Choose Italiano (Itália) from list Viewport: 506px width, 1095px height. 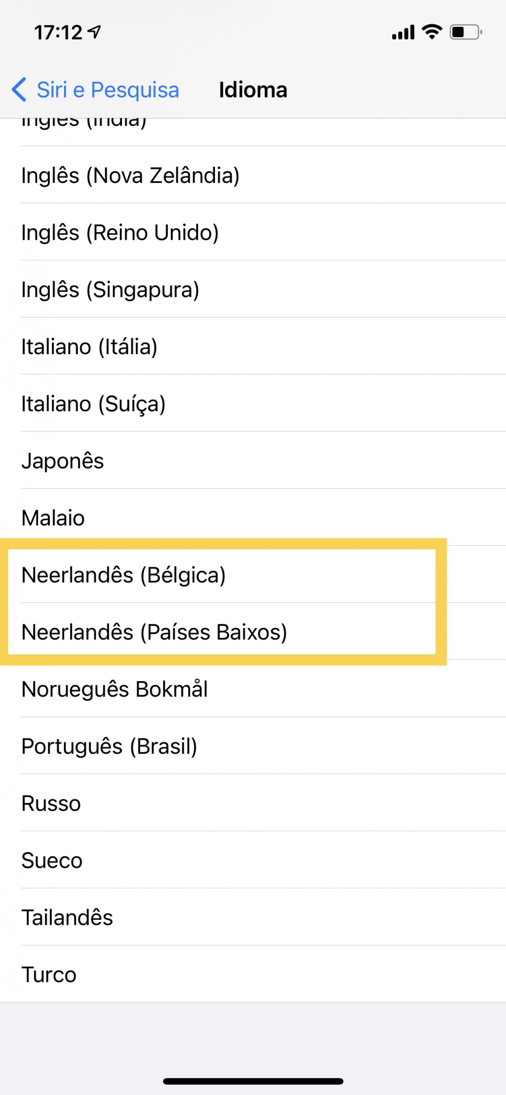89,347
